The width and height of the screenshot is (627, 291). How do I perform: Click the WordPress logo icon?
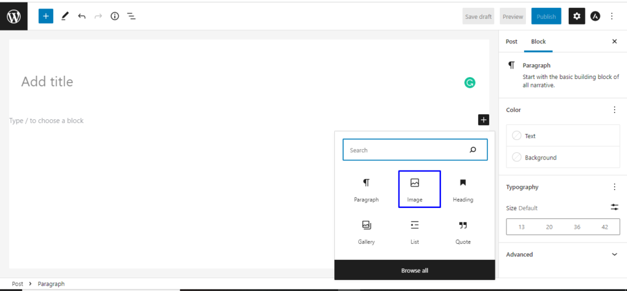click(x=13, y=17)
